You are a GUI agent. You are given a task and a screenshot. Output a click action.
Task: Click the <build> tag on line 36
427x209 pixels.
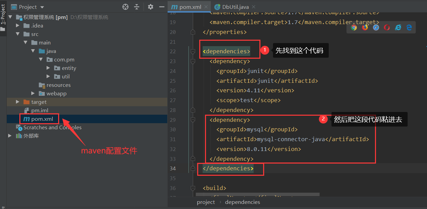[215, 188]
